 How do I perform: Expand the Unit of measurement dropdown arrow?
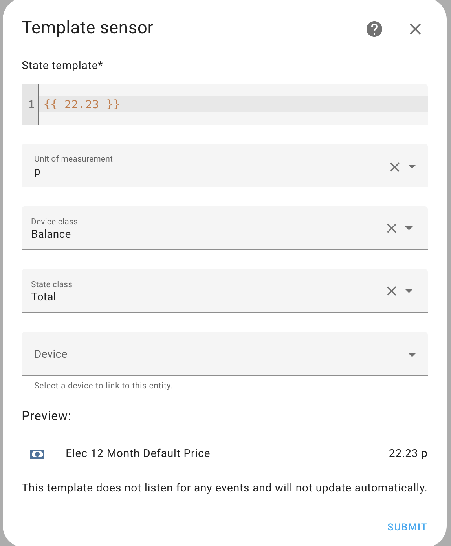point(412,167)
